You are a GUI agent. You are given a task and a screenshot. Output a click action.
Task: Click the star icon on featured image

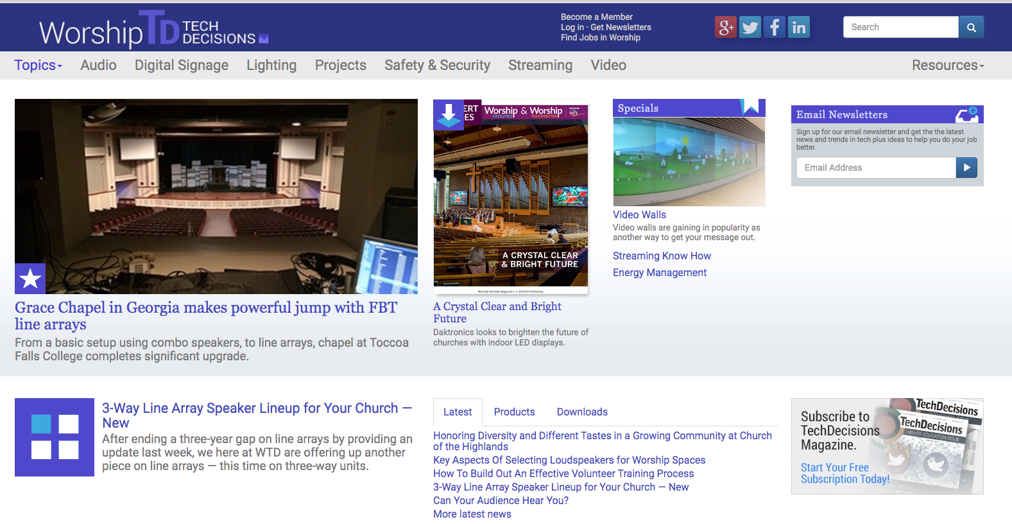click(x=30, y=279)
